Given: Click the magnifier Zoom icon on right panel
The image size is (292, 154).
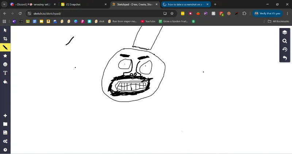Looking at the screenshot, I should click(285, 41).
